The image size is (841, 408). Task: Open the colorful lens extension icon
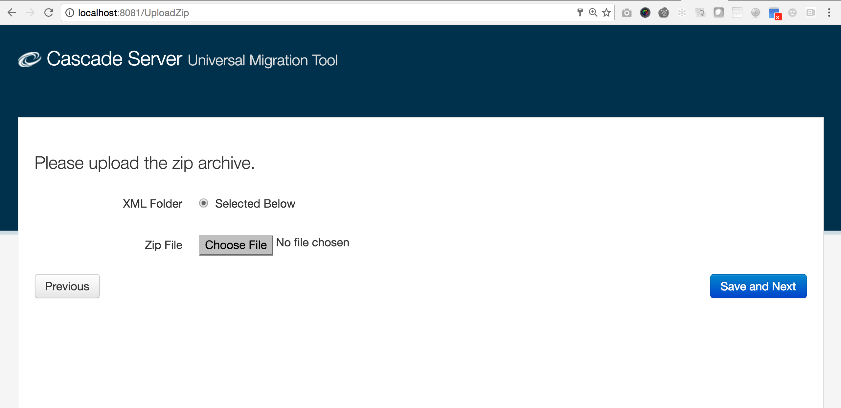click(x=645, y=13)
